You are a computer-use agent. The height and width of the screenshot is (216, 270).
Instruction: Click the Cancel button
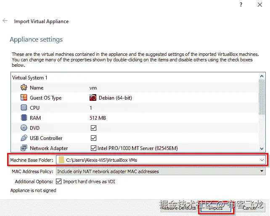250,208
